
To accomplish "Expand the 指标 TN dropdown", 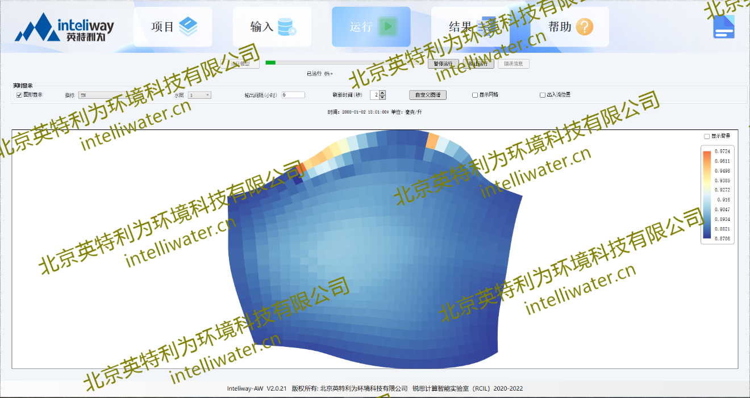I will pyautogui.click(x=125, y=95).
